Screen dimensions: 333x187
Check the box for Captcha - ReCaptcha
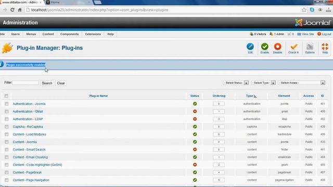7,127
